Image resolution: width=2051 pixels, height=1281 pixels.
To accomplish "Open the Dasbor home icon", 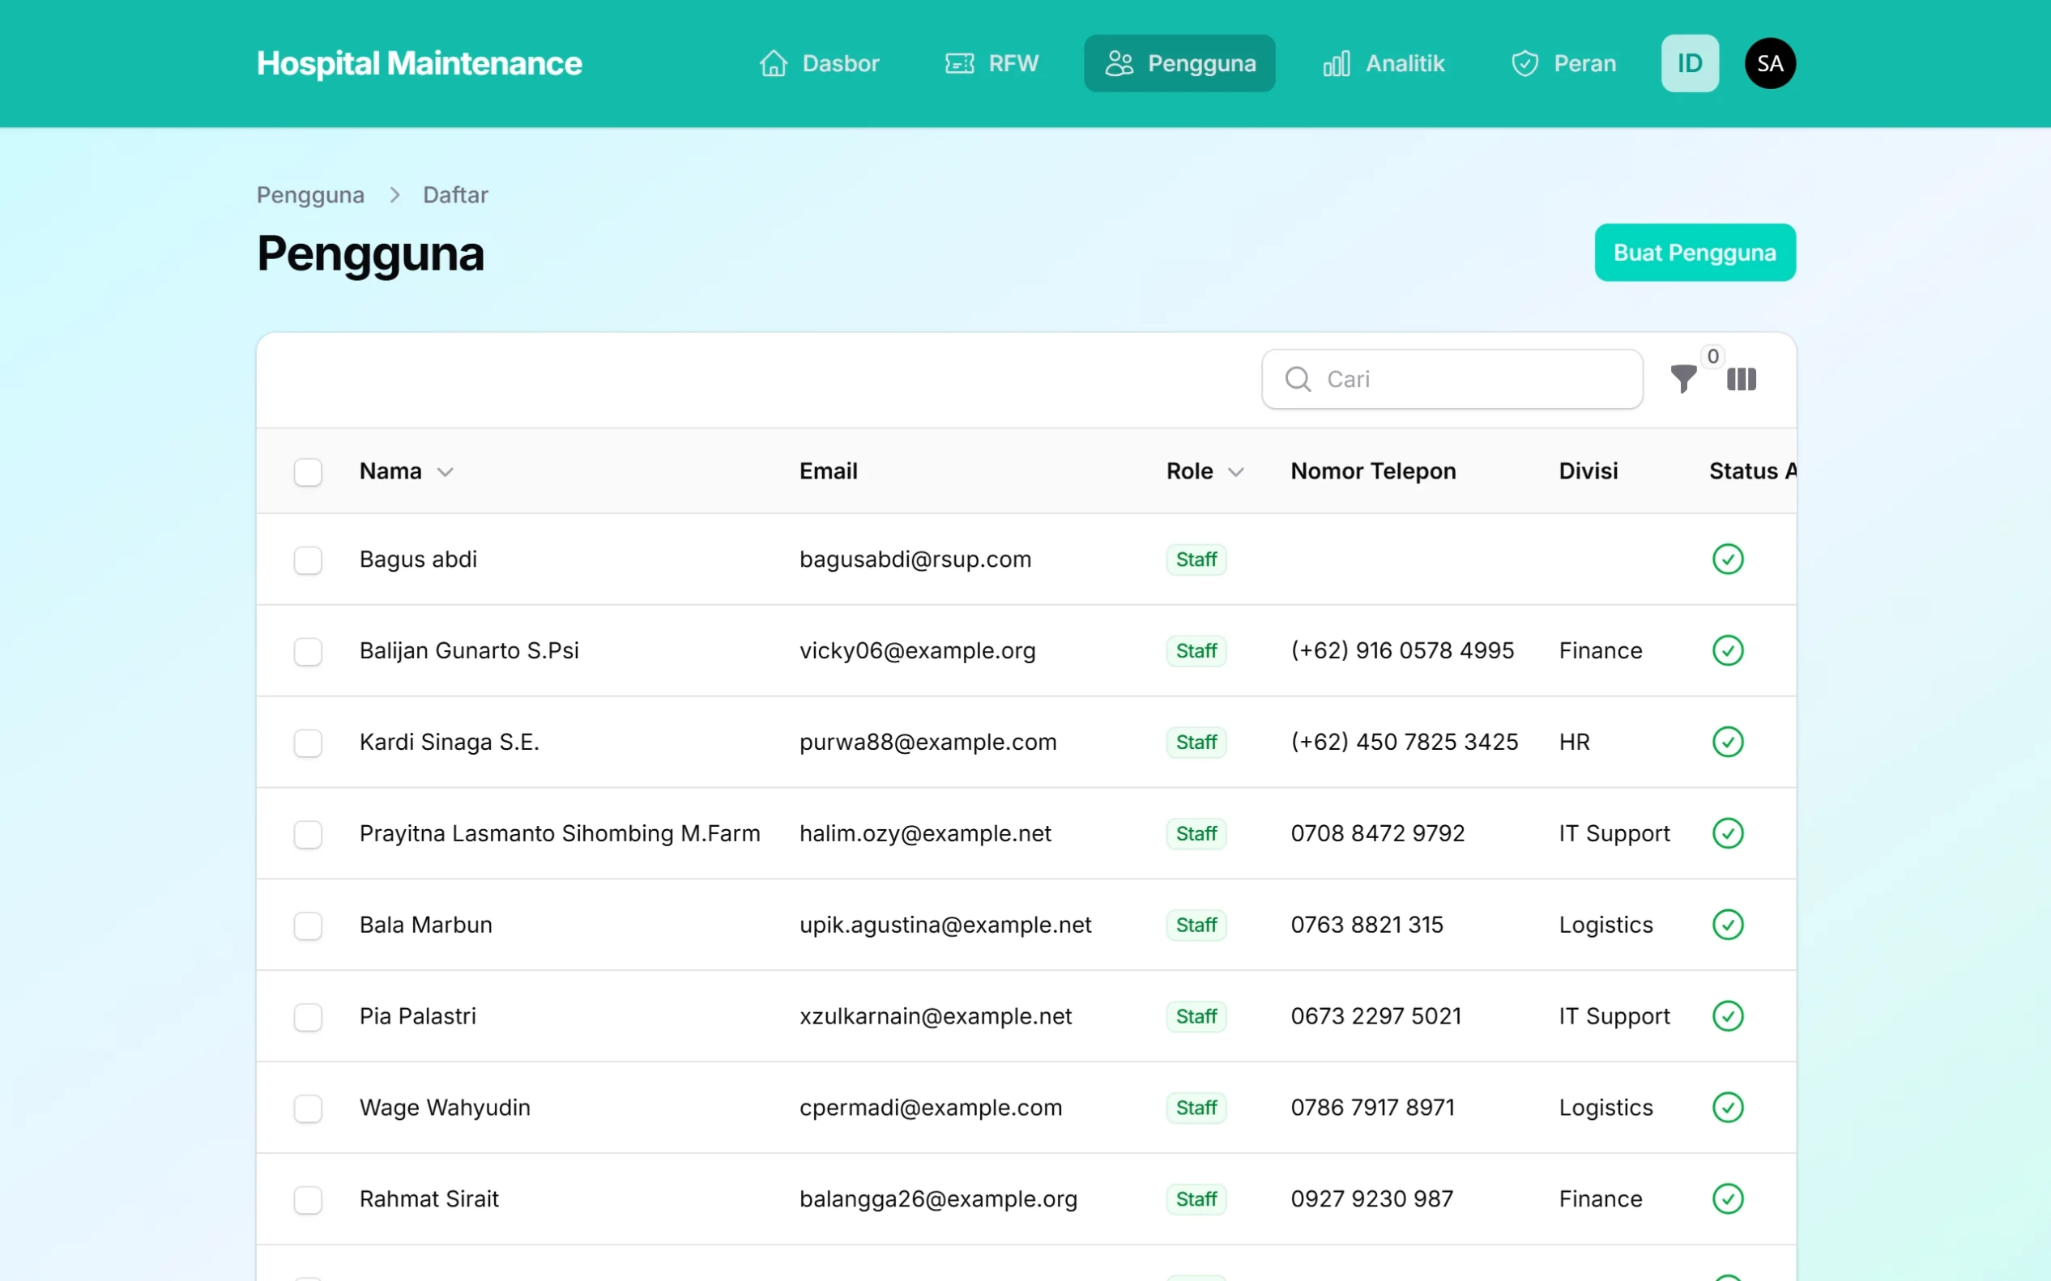I will coord(772,62).
